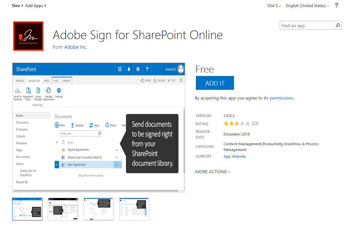The height and width of the screenshot is (228, 347).
Task: Check the Sales Agreement row checkbox
Action: point(56,164)
